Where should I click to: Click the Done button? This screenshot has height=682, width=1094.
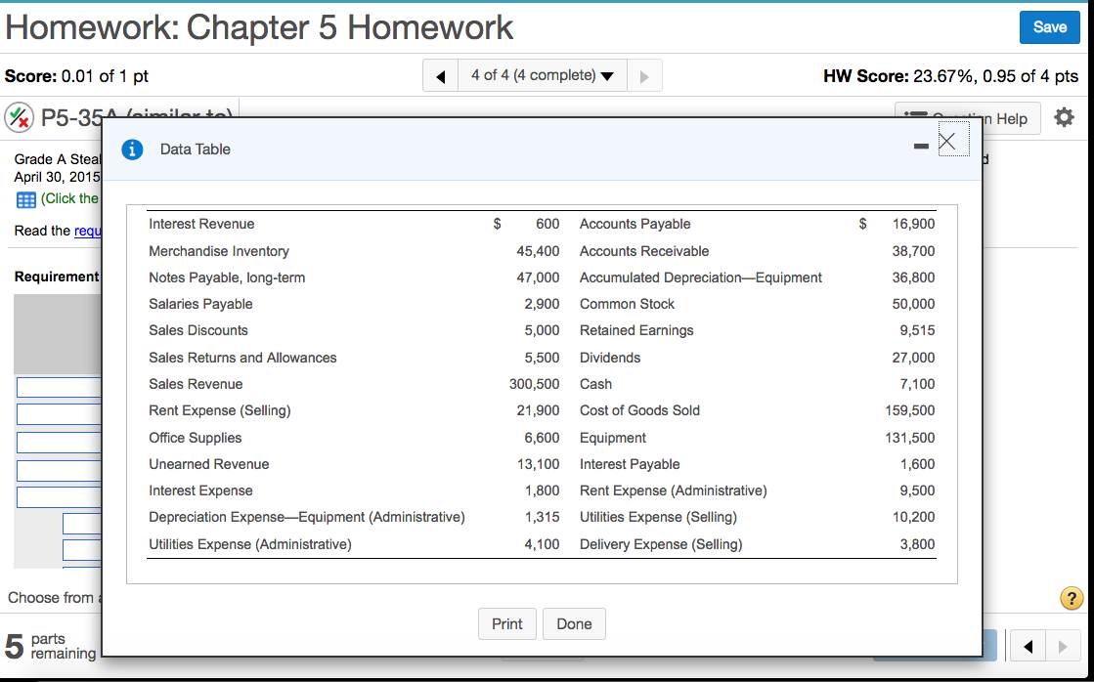574,623
